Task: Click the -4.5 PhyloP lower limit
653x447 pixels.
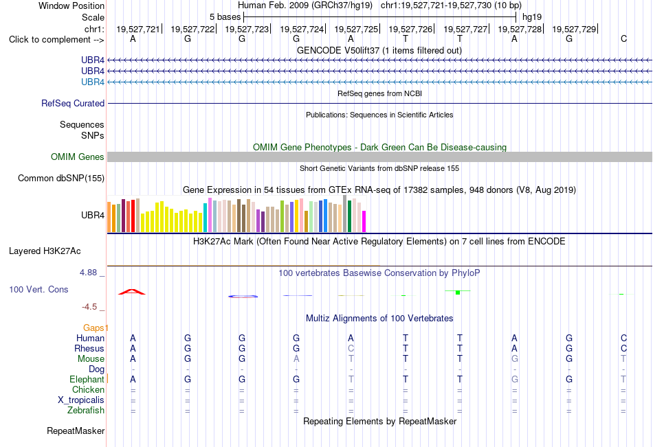Action: (89, 307)
